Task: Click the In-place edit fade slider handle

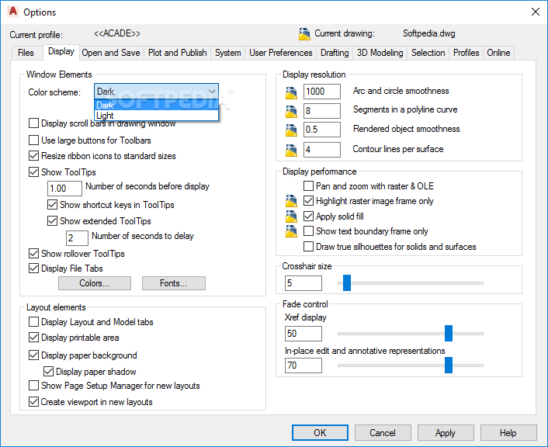Action: [449, 366]
